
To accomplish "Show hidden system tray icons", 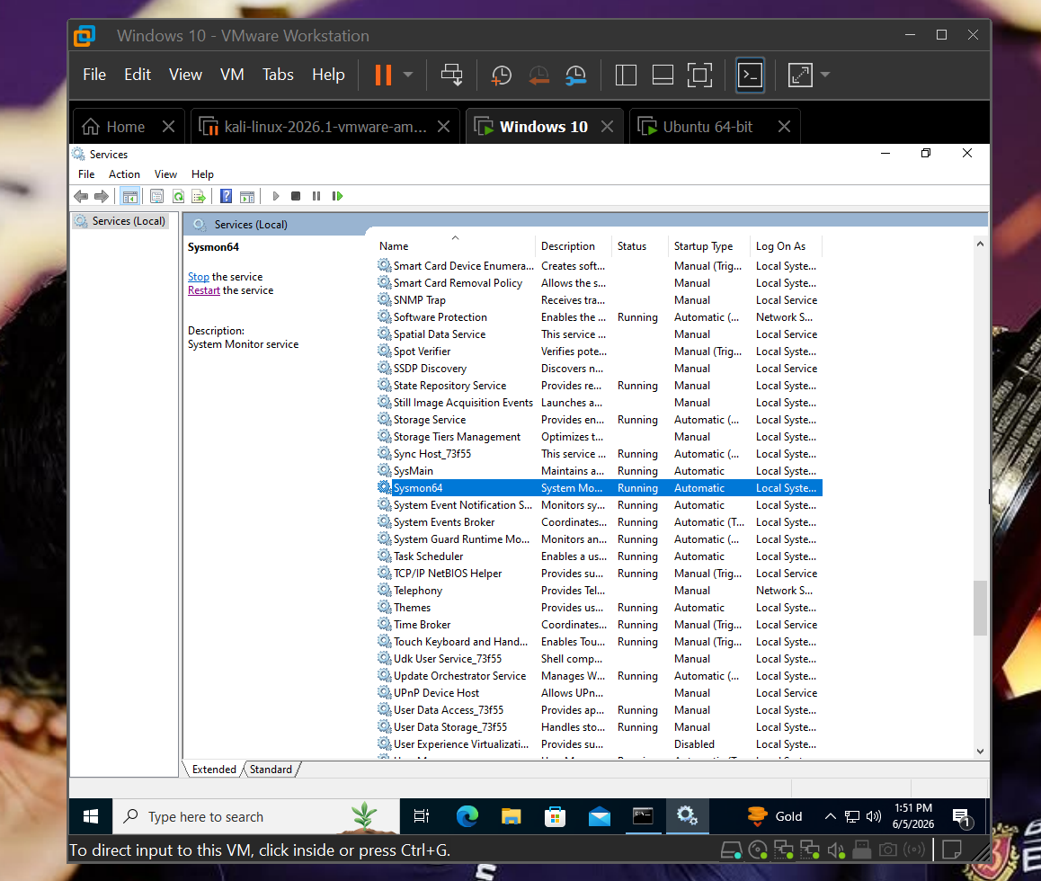I will 830,816.
